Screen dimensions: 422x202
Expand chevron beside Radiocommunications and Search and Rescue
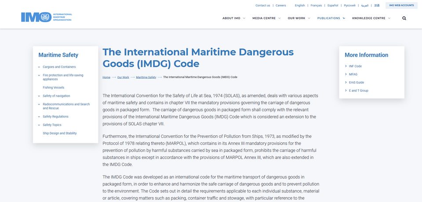pos(39,105)
